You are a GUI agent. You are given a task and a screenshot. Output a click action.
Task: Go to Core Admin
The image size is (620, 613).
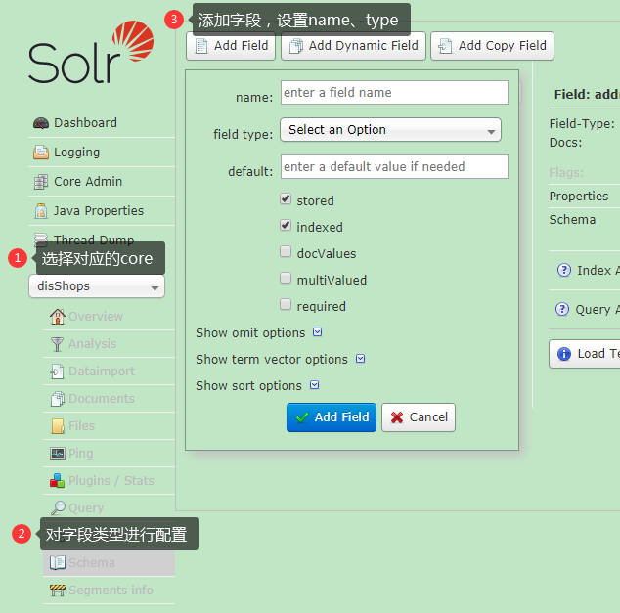(102, 182)
